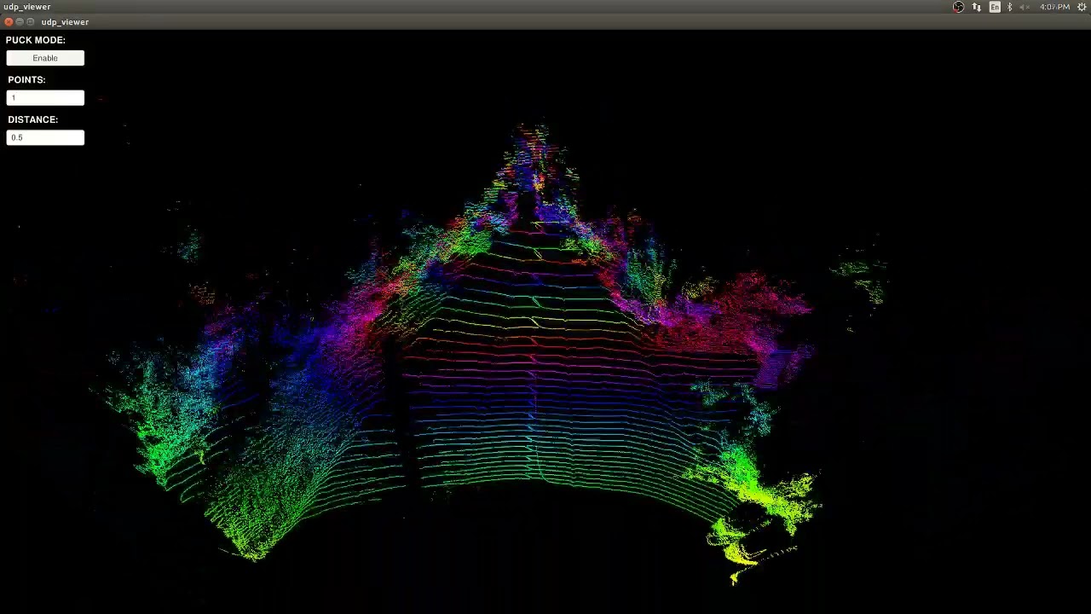Click the udp_viewer window title bar text
Screen dimensions: 1091x614
click(65, 21)
